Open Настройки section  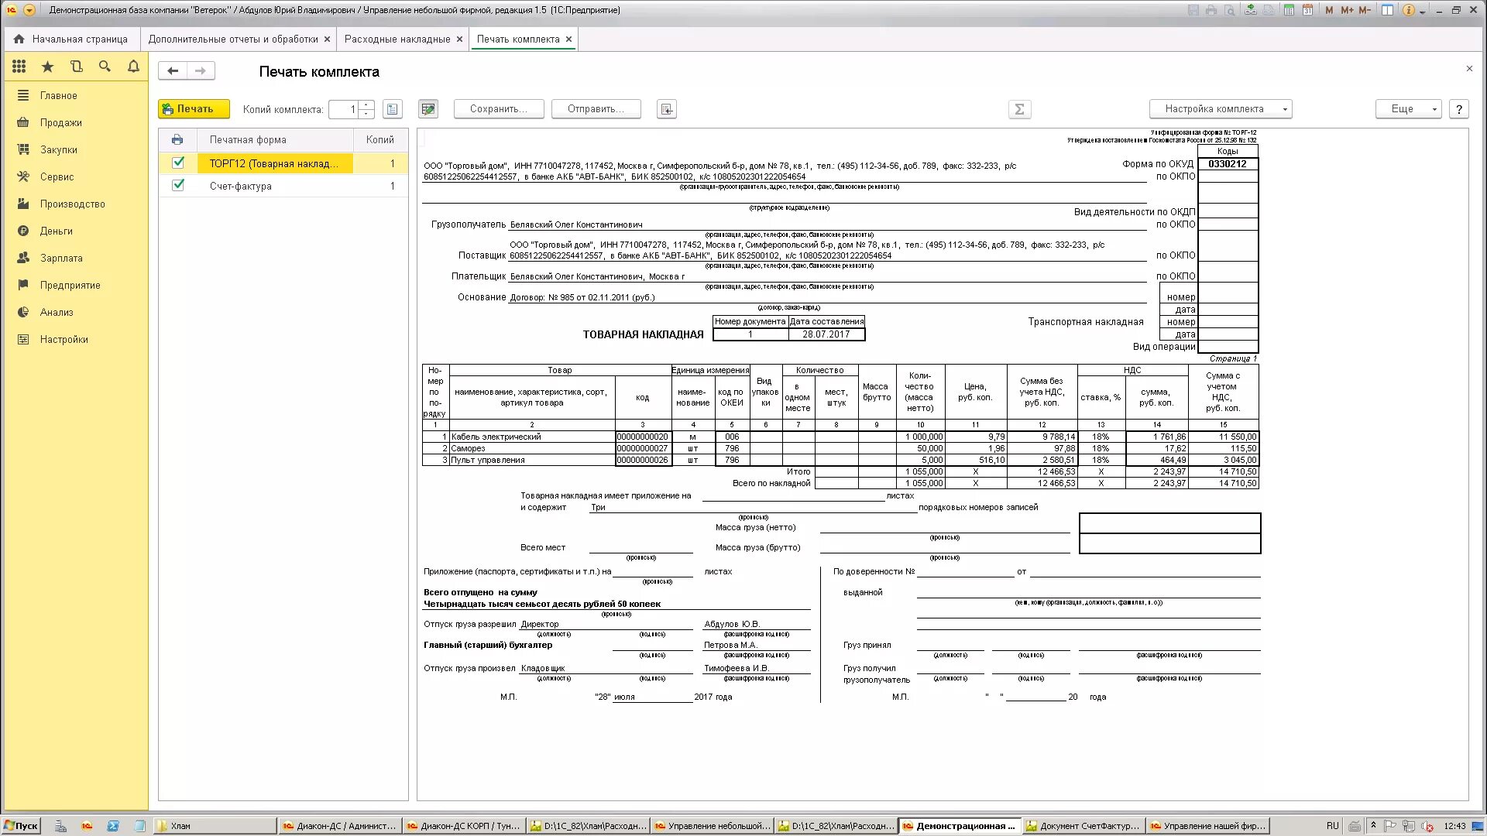(x=64, y=340)
